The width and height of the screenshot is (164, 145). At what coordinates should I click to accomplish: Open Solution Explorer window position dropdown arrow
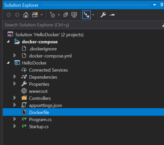coord(155,5)
